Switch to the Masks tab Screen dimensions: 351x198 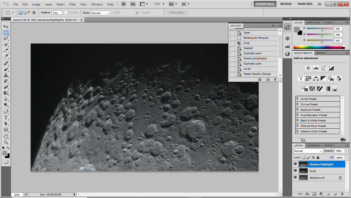click(x=321, y=53)
